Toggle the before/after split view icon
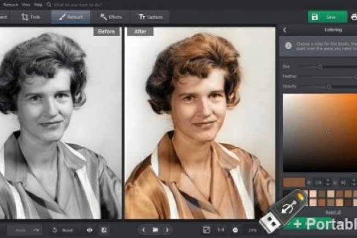 [x=104, y=230]
